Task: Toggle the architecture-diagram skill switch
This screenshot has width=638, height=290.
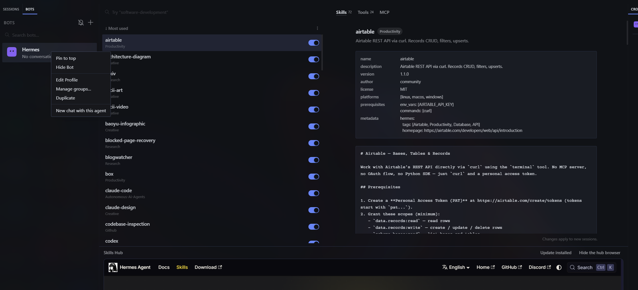Action: pos(314,59)
